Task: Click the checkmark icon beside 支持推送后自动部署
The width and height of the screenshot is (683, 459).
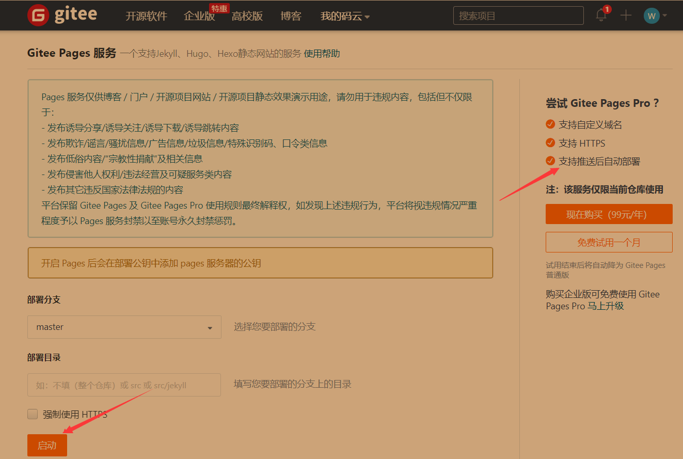Action: coord(550,161)
